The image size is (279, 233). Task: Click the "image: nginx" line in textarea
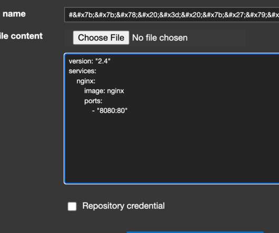pos(104,91)
